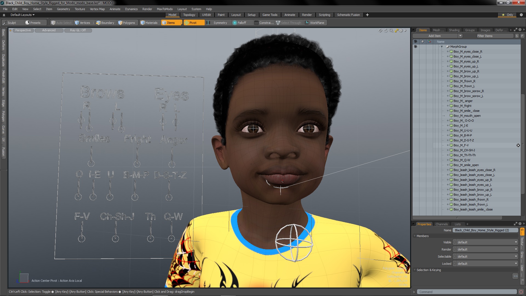Image resolution: width=526 pixels, height=296 pixels.
Task: Click the viewport zoom magnifier icon
Action: 391,30
